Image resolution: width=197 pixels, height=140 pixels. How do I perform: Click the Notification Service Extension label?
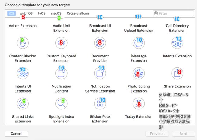click(x=100, y=89)
